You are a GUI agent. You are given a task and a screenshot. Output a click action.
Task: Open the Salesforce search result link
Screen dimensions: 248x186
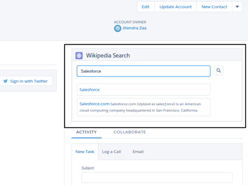[x=89, y=90]
